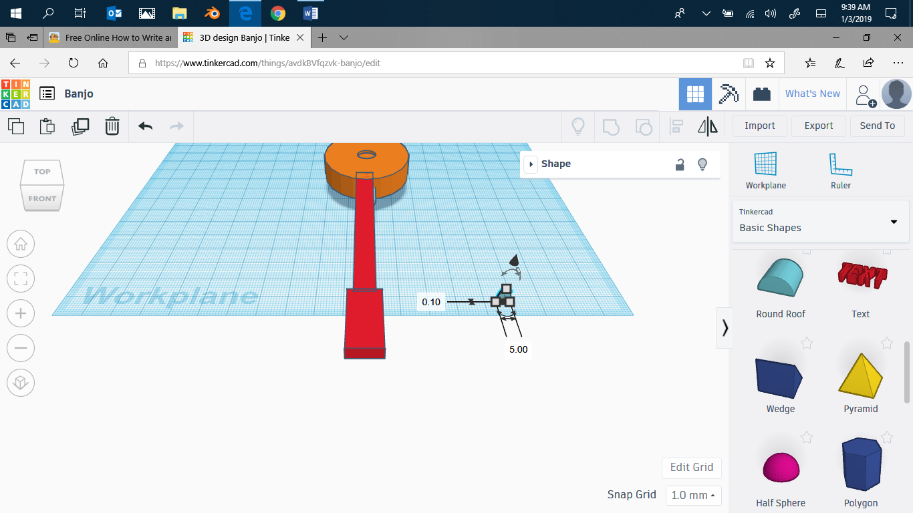Image resolution: width=913 pixels, height=513 pixels.
Task: Click the Export button
Action: (x=819, y=126)
